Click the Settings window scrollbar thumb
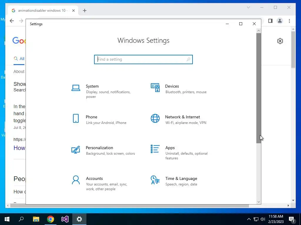This screenshot has width=301, height=225. point(259,88)
